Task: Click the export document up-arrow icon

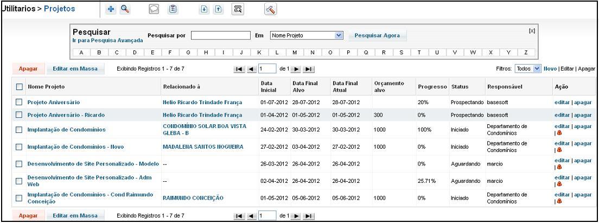Action: tap(218, 10)
